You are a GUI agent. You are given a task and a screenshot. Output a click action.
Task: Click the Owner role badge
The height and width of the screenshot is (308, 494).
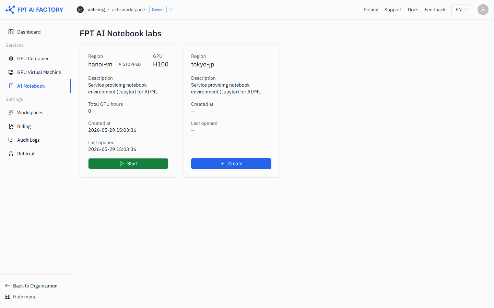coord(158,10)
